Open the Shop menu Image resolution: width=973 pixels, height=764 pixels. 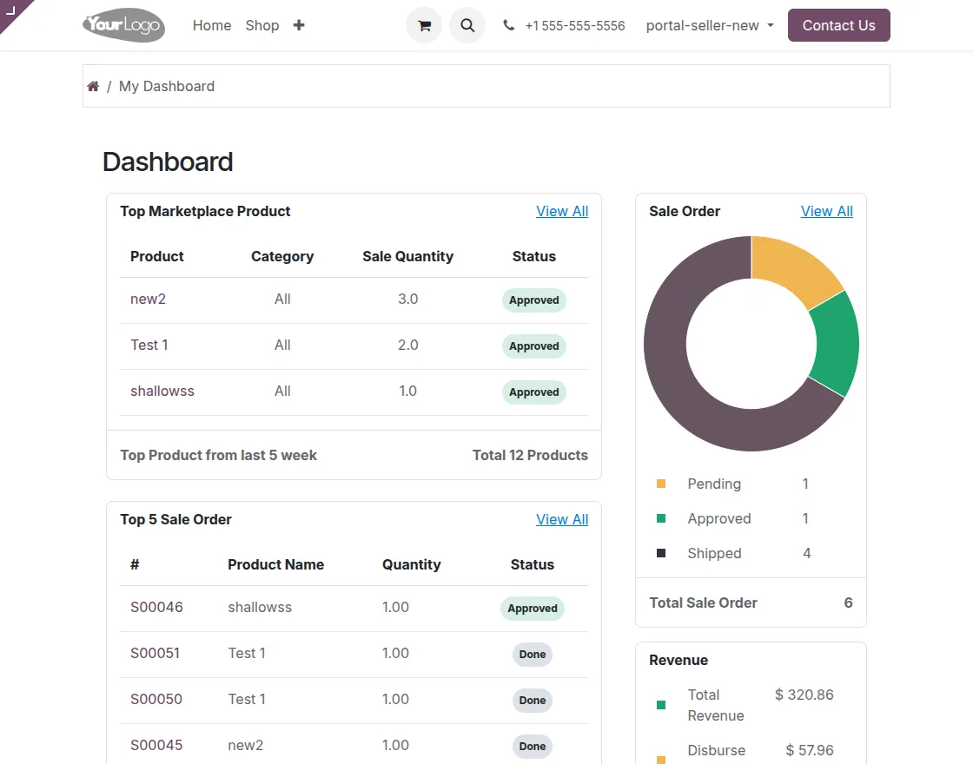261,25
